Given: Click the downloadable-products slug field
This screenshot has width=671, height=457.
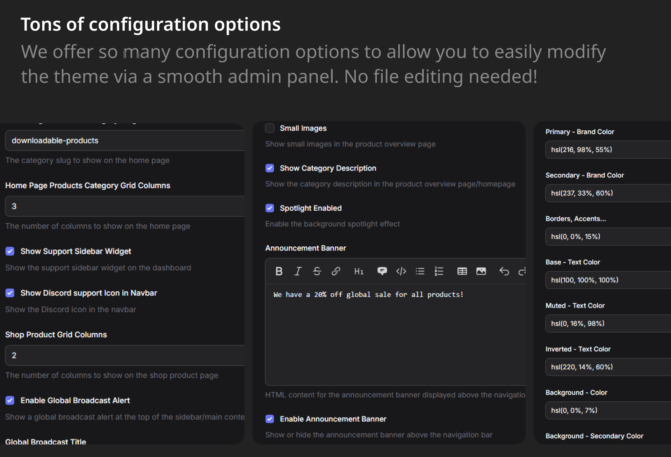Looking at the screenshot, I should 124,140.
